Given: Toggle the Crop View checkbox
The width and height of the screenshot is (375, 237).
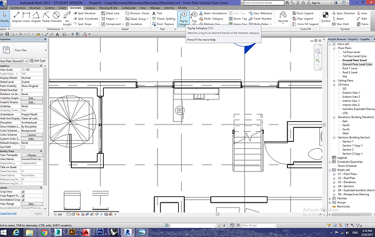Looking at the screenshot, I should pos(23,192).
